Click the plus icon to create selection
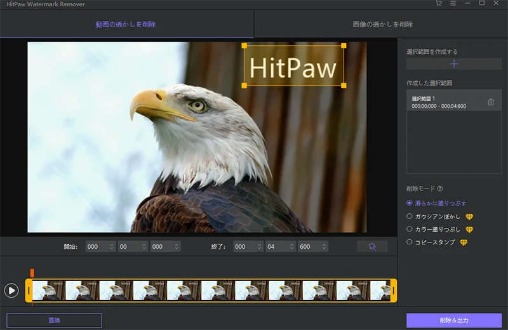This screenshot has width=508, height=330. (453, 64)
